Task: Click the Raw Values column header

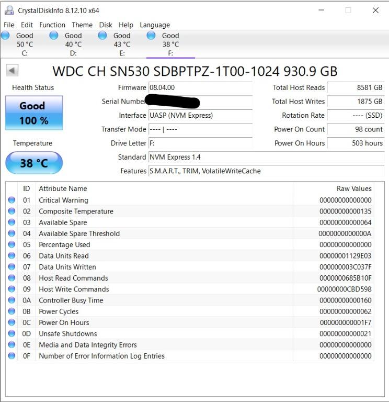Action: pyautogui.click(x=334, y=188)
